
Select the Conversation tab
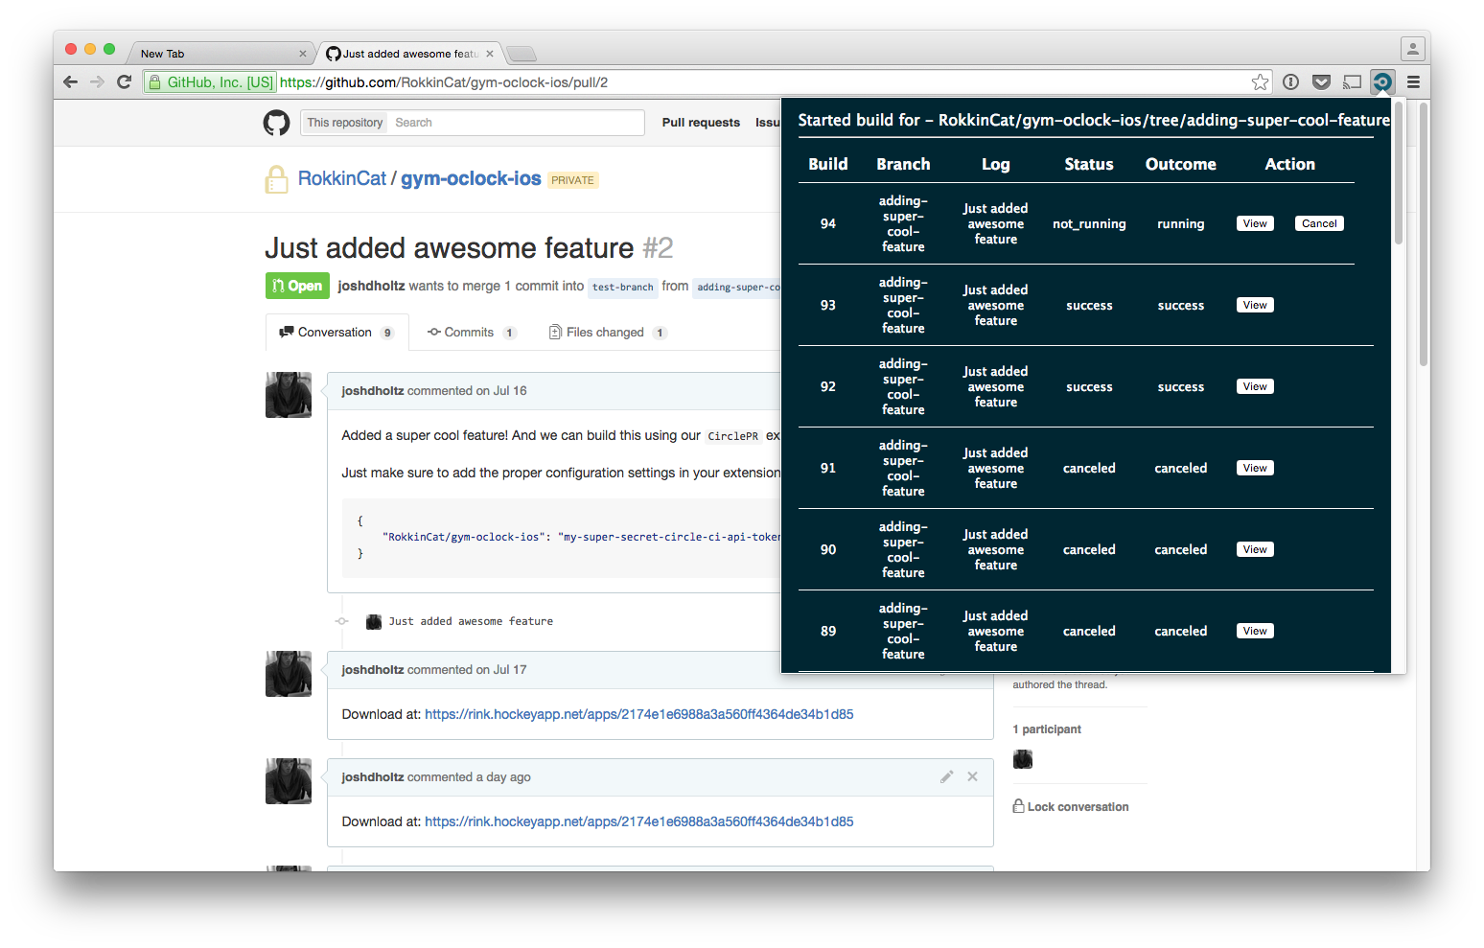pos(336,333)
